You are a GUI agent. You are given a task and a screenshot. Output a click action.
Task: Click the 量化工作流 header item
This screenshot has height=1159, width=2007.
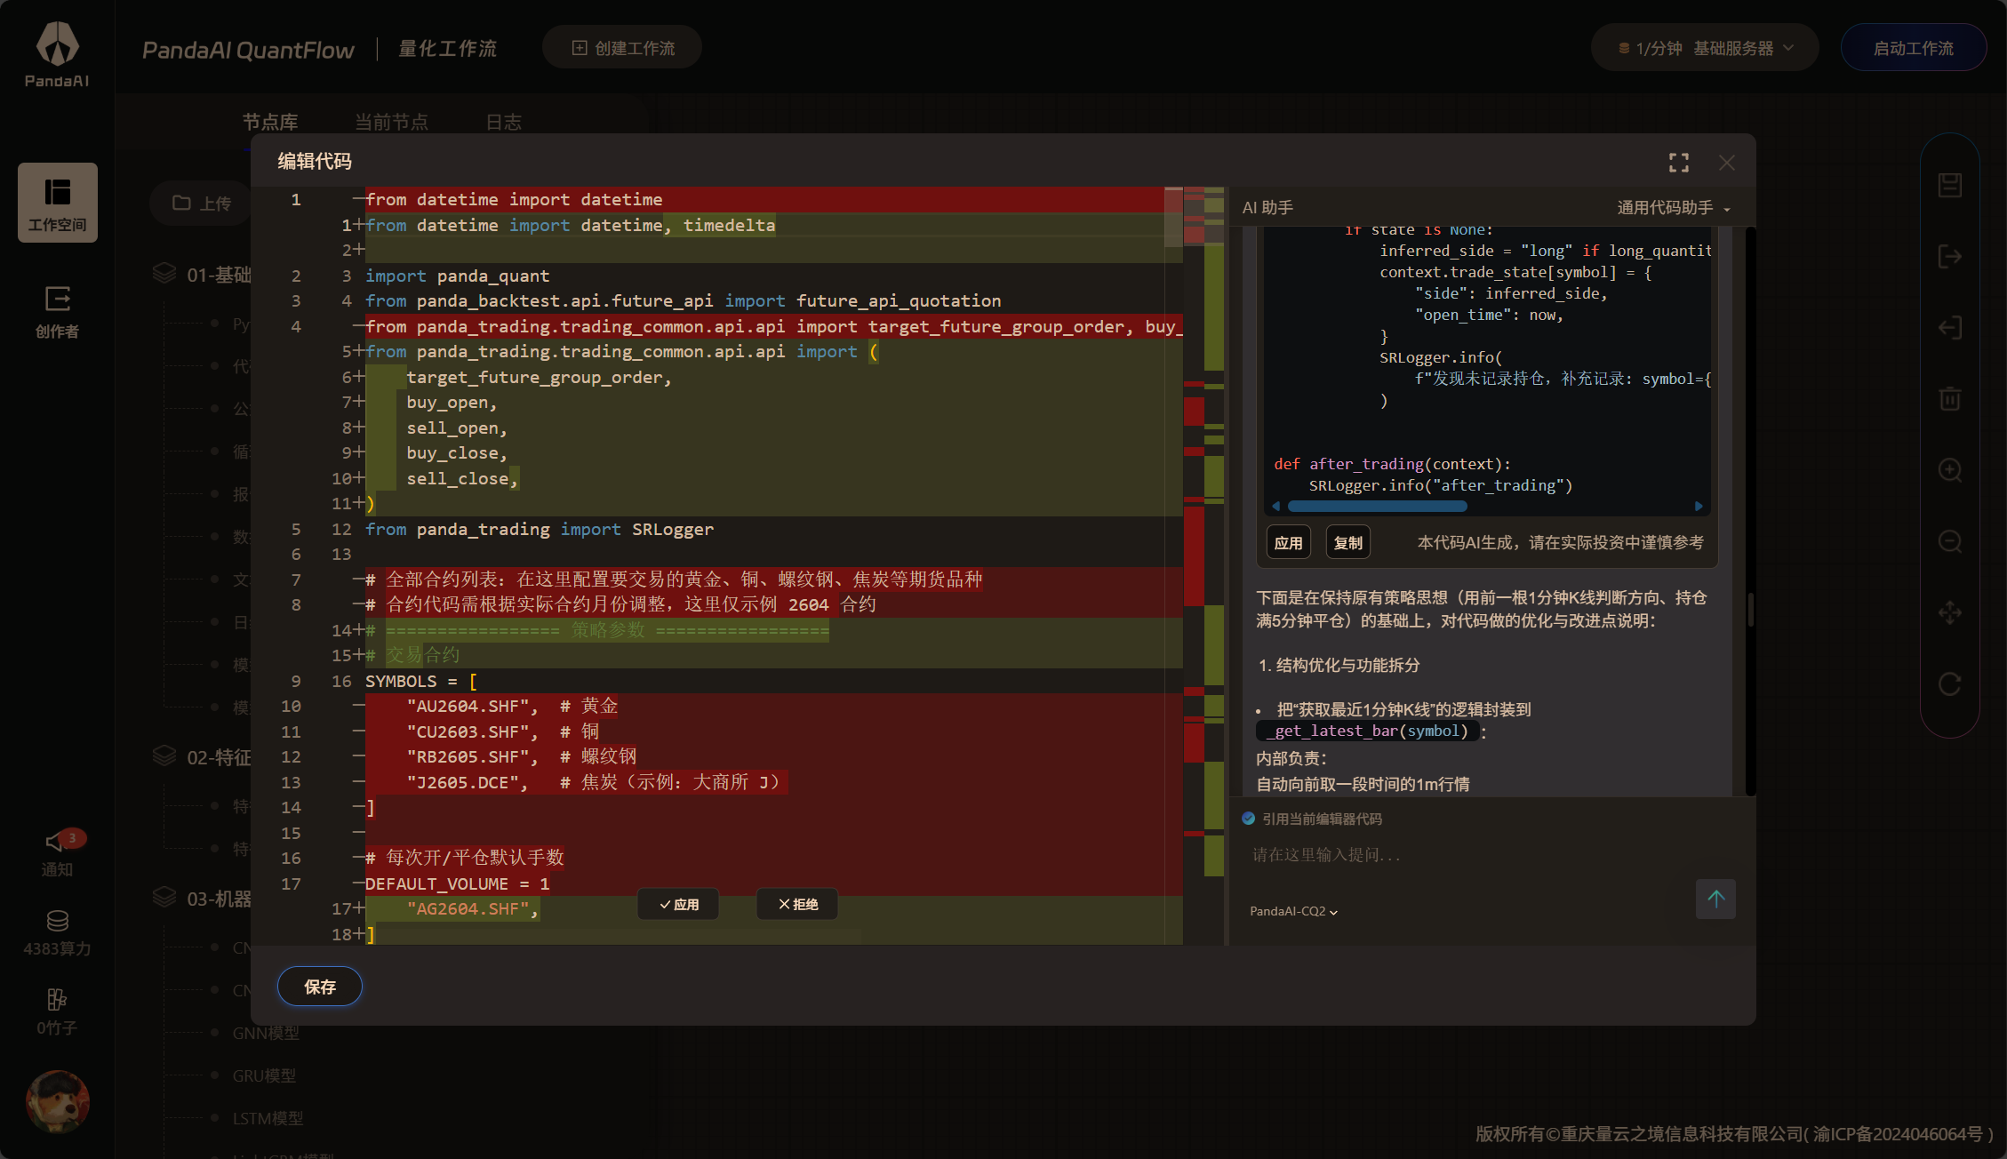click(447, 49)
